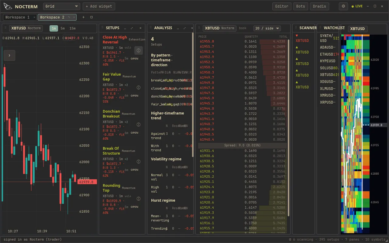This screenshot has width=389, height=243.
Task: Expand the chart side panel chevron
Action: pyautogui.click(x=9, y=55)
